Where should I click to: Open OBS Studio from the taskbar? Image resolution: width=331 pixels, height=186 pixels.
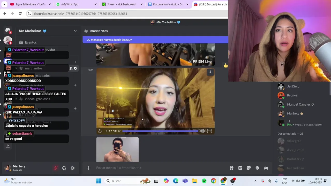233,181
